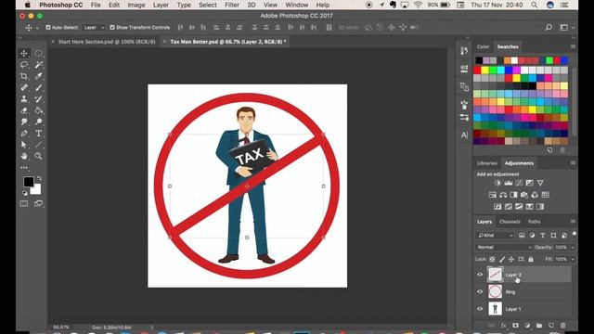594x334 pixels.
Task: Open the Filter menu
Action: tap(232, 5)
